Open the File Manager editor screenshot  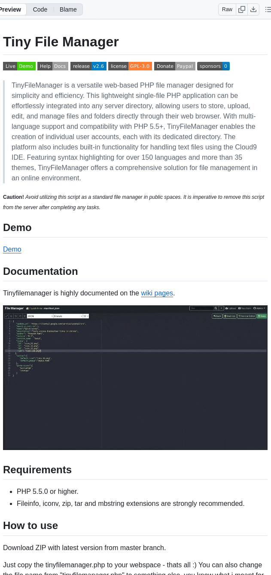[x=135, y=377]
